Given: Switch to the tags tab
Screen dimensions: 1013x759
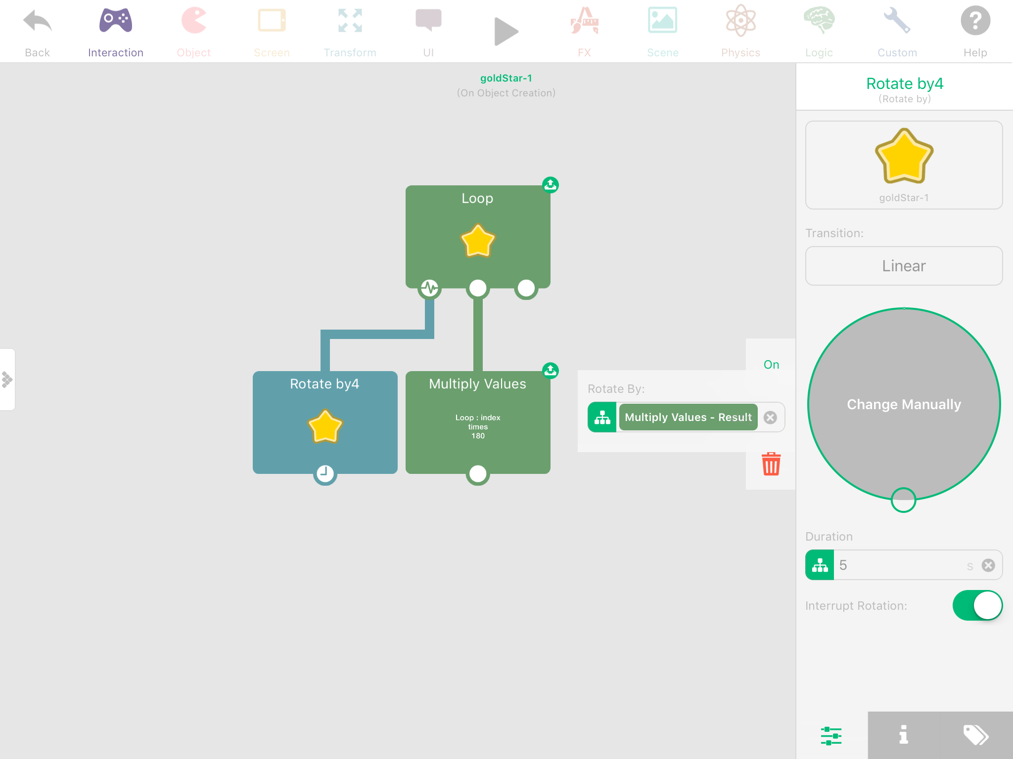Looking at the screenshot, I should [x=976, y=735].
